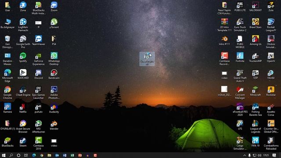
Task: Select the TeamViewer desktop icon
Action: pos(39,40)
